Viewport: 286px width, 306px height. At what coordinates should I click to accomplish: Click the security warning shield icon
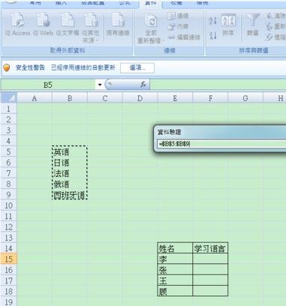point(7,67)
